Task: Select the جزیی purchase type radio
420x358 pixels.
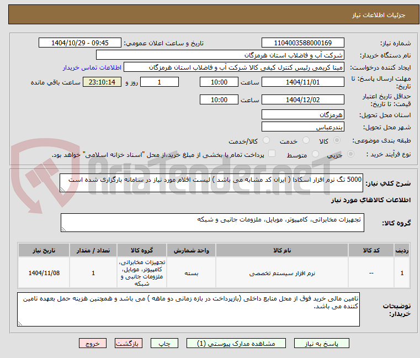Action: [x=350, y=154]
